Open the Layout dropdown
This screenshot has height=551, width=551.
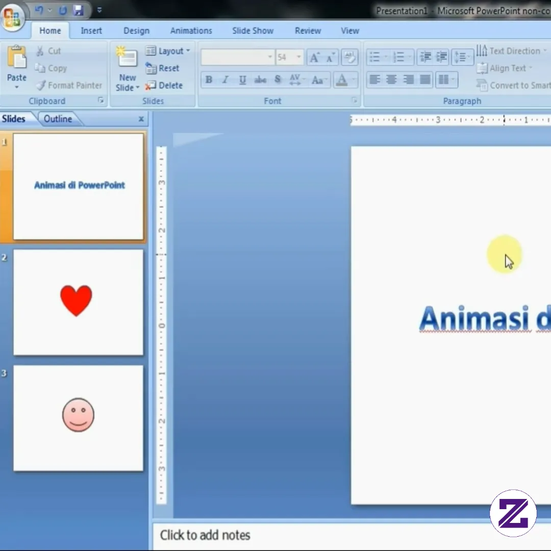(168, 51)
